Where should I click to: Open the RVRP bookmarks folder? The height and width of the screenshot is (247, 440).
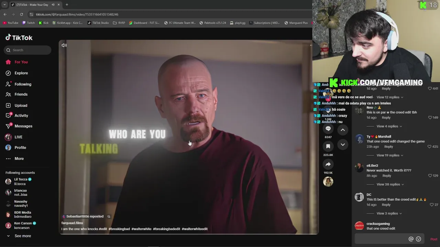pos(119,23)
